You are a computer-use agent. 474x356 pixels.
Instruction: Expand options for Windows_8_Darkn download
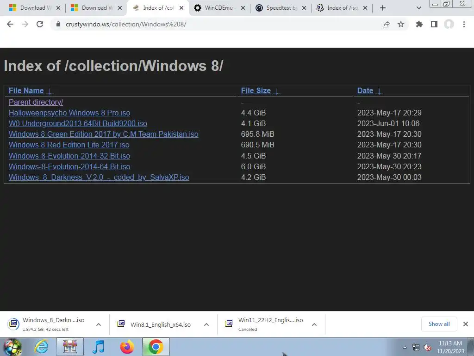(x=99, y=324)
